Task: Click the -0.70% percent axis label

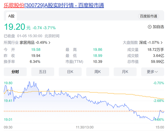Action: pyautogui.click(x=158, y=83)
